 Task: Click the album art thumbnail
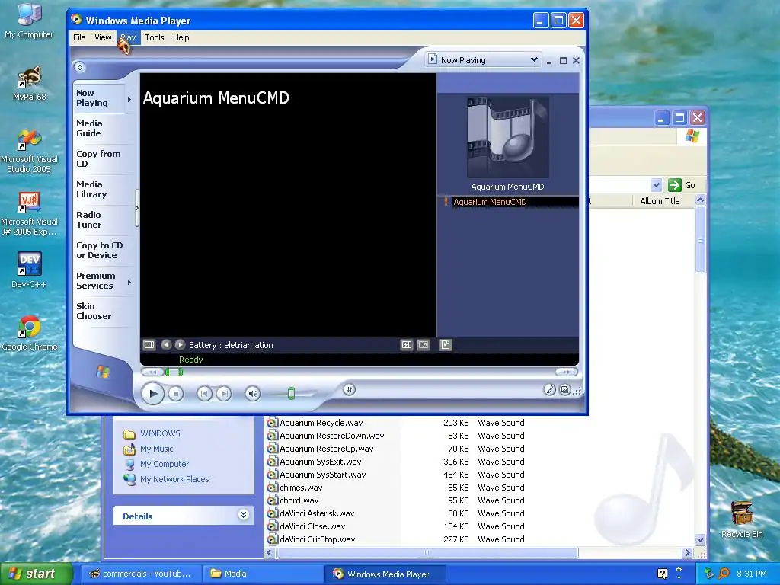pos(507,137)
